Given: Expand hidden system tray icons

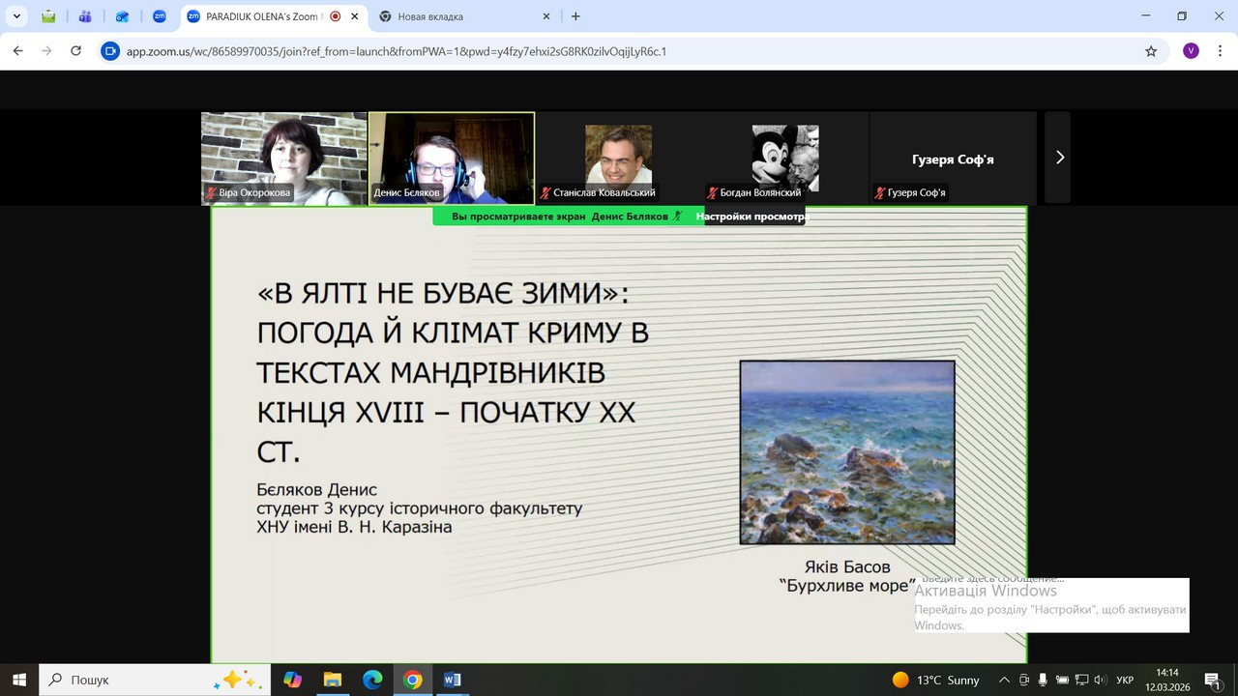Looking at the screenshot, I should (x=1004, y=680).
